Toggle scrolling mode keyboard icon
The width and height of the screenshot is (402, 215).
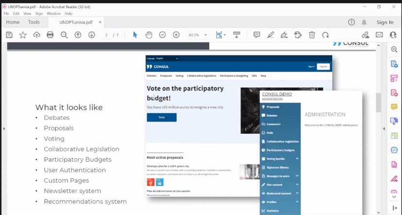tap(236, 35)
